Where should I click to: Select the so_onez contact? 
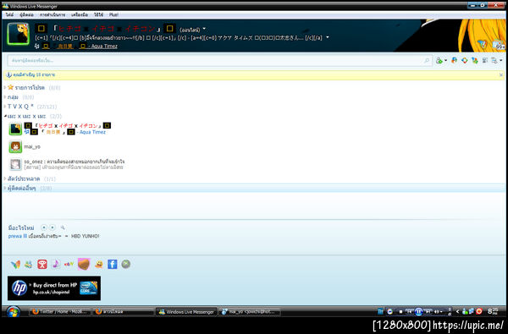74,164
